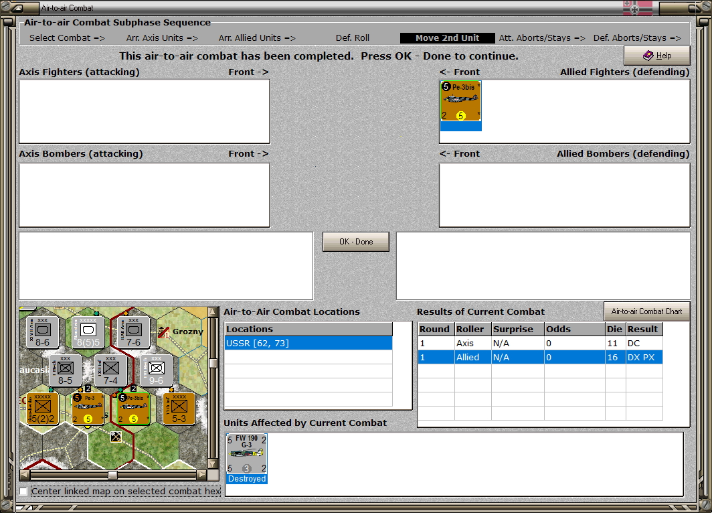Select the Allied DX PX result row
Screen dimensions: 712x513
(x=540, y=357)
